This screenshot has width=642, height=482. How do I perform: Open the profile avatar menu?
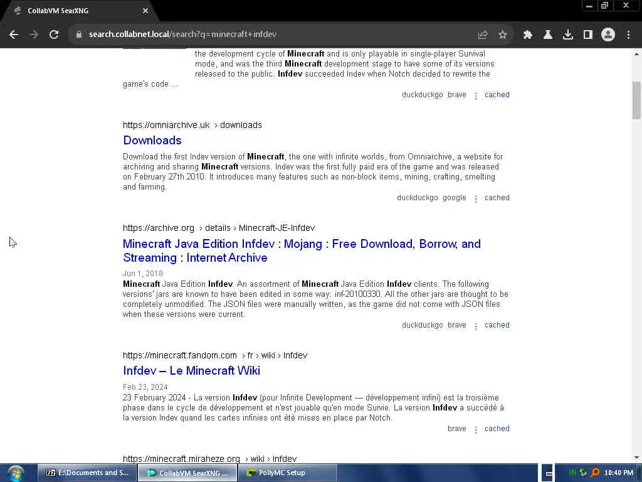click(608, 35)
